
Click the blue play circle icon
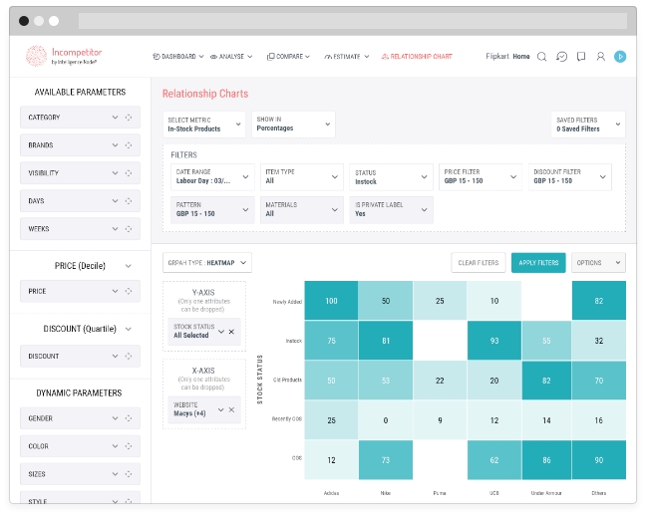point(620,57)
